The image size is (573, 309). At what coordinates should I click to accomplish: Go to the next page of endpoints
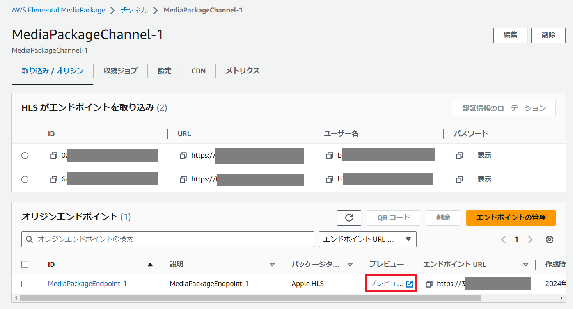pos(530,240)
